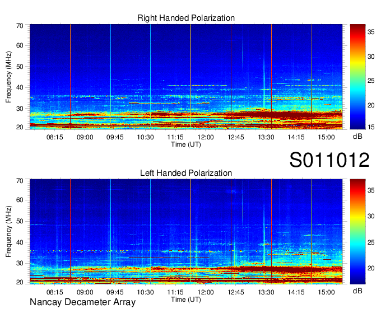Click the Right Handed plot's color scale bar
The image size is (381, 309).
[x=357, y=77]
